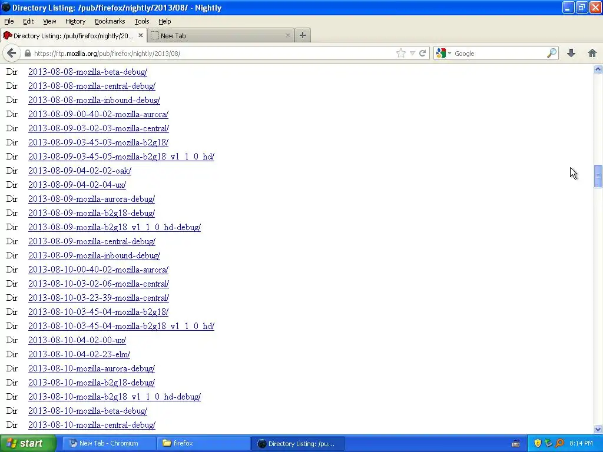
Task: Close the Directory Listing tab
Action: click(x=140, y=35)
